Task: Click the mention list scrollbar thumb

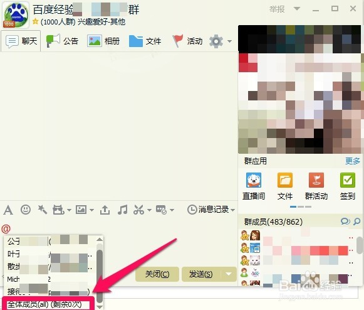Action: (x=100, y=276)
